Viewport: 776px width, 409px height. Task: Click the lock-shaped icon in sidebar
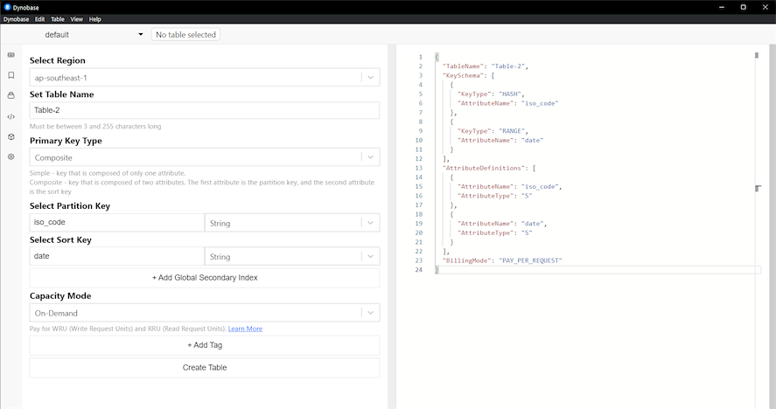tap(10, 95)
